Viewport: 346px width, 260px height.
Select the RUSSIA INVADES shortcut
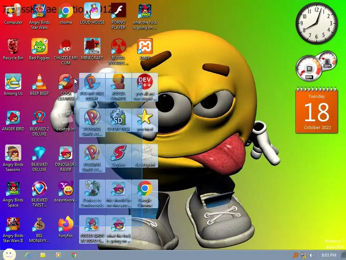[118, 52]
